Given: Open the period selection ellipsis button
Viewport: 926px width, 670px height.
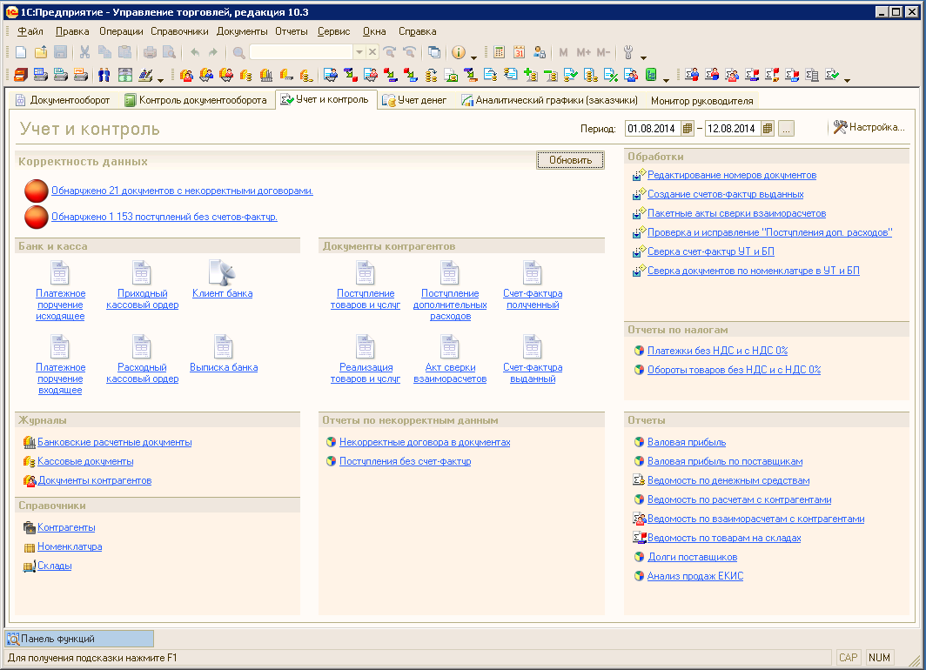Looking at the screenshot, I should [x=786, y=129].
